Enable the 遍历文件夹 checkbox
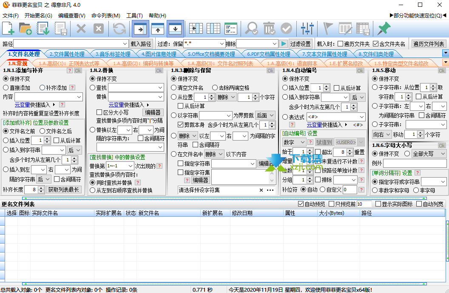The image size is (449, 293). [340, 44]
